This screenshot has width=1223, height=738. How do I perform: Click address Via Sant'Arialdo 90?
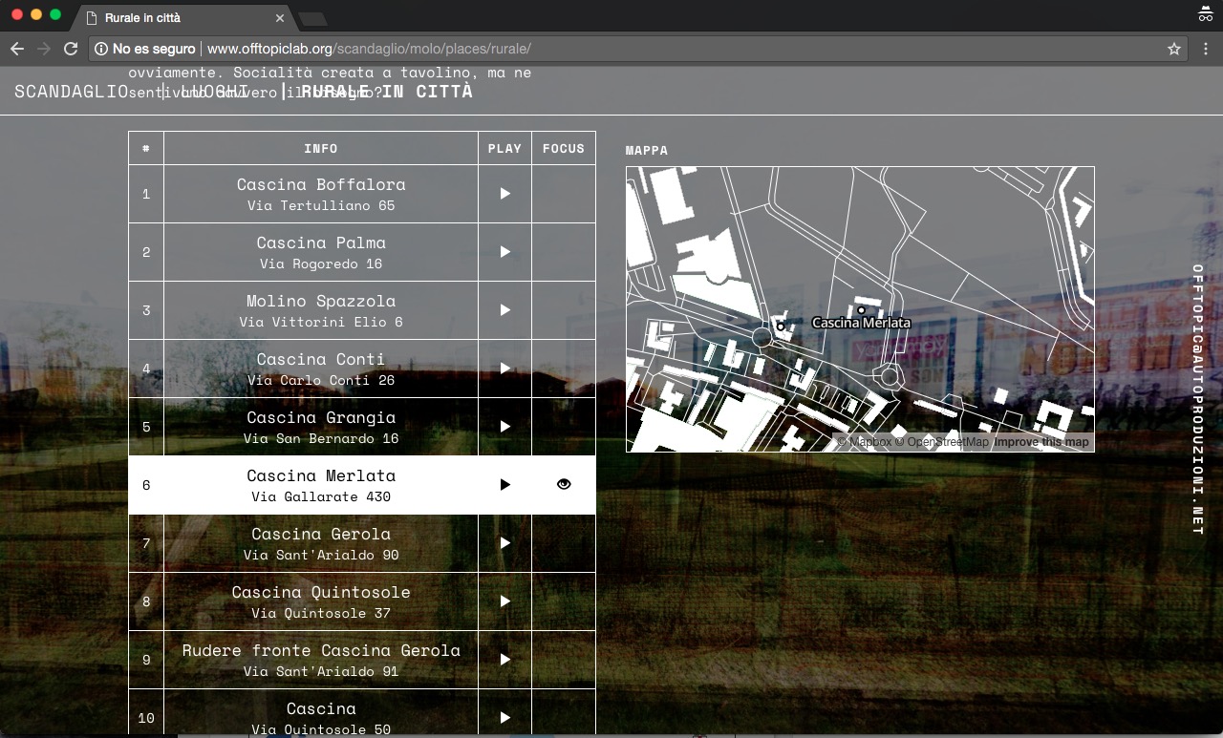point(321,555)
